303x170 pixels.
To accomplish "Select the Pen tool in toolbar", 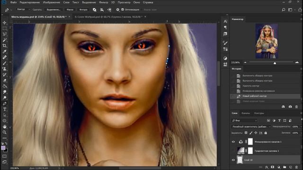I will tap(4, 104).
